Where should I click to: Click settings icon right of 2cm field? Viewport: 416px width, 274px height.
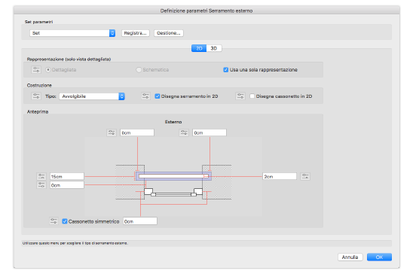point(305,176)
